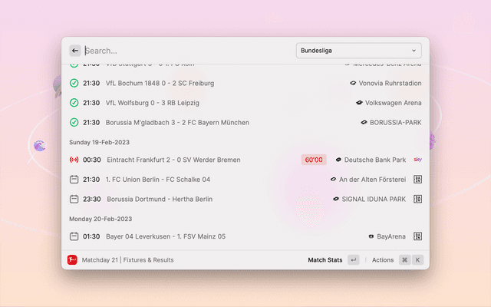Viewport: 491px width, 307px height.
Task: Click the live broadcast icon for Eintracht Frankfurt
Action: 74,160
